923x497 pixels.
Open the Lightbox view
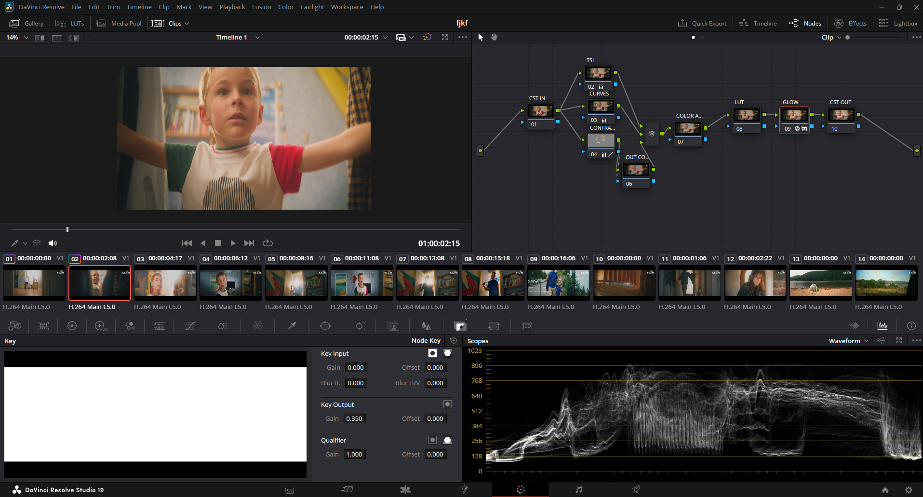(x=898, y=23)
